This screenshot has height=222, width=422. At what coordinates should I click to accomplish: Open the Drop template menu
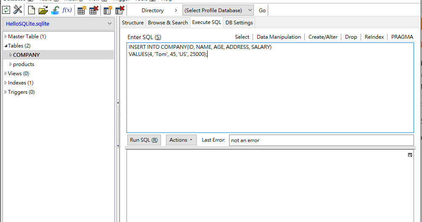[x=351, y=37]
